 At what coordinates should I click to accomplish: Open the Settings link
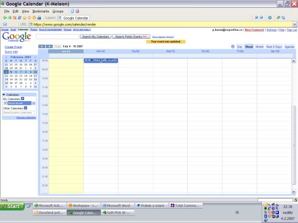272,30
